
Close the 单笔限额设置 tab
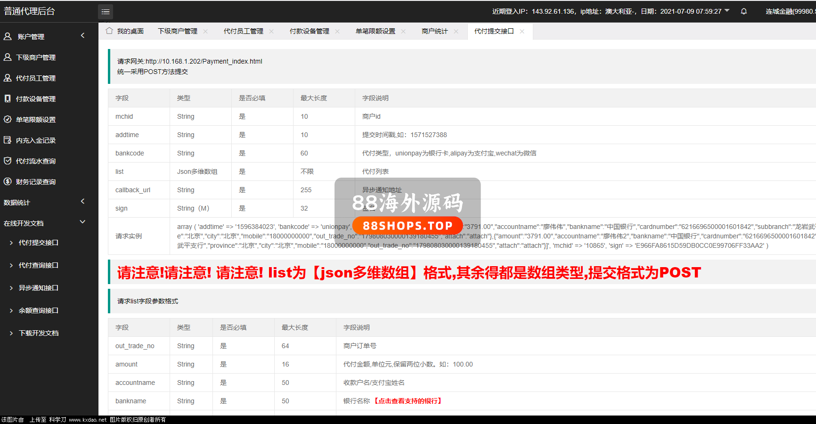pyautogui.click(x=403, y=32)
